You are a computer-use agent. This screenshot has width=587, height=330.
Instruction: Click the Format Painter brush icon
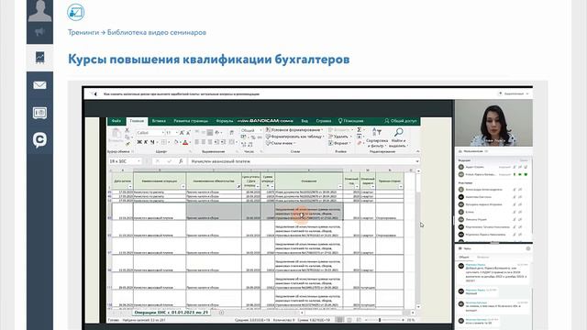[127, 144]
